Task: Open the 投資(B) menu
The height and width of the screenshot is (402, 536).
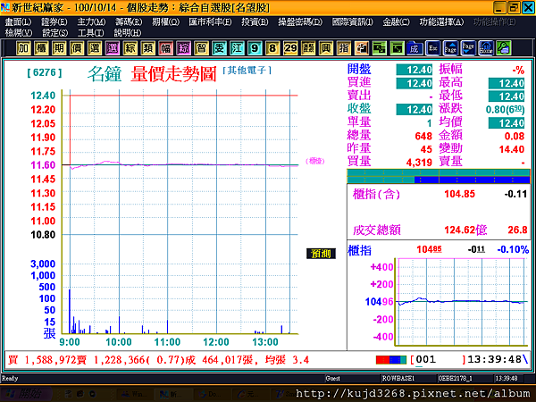Action: tap(255, 22)
